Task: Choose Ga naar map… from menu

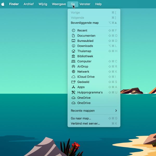Action: click(81, 118)
